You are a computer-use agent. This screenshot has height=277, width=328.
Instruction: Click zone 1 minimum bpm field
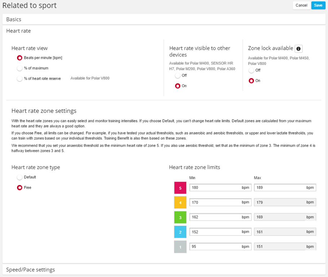[x=215, y=247]
